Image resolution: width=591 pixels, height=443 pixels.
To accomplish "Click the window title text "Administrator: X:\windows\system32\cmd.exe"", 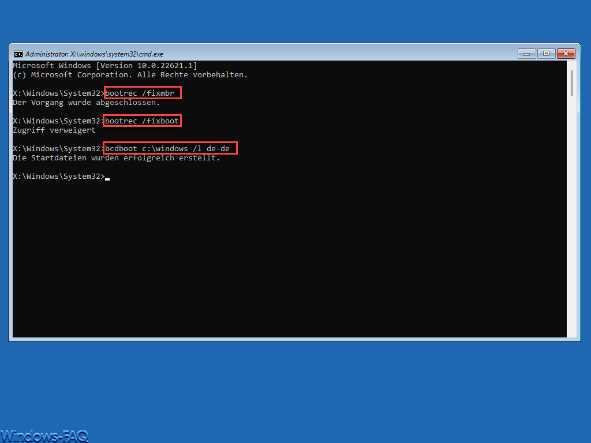I will [x=94, y=54].
